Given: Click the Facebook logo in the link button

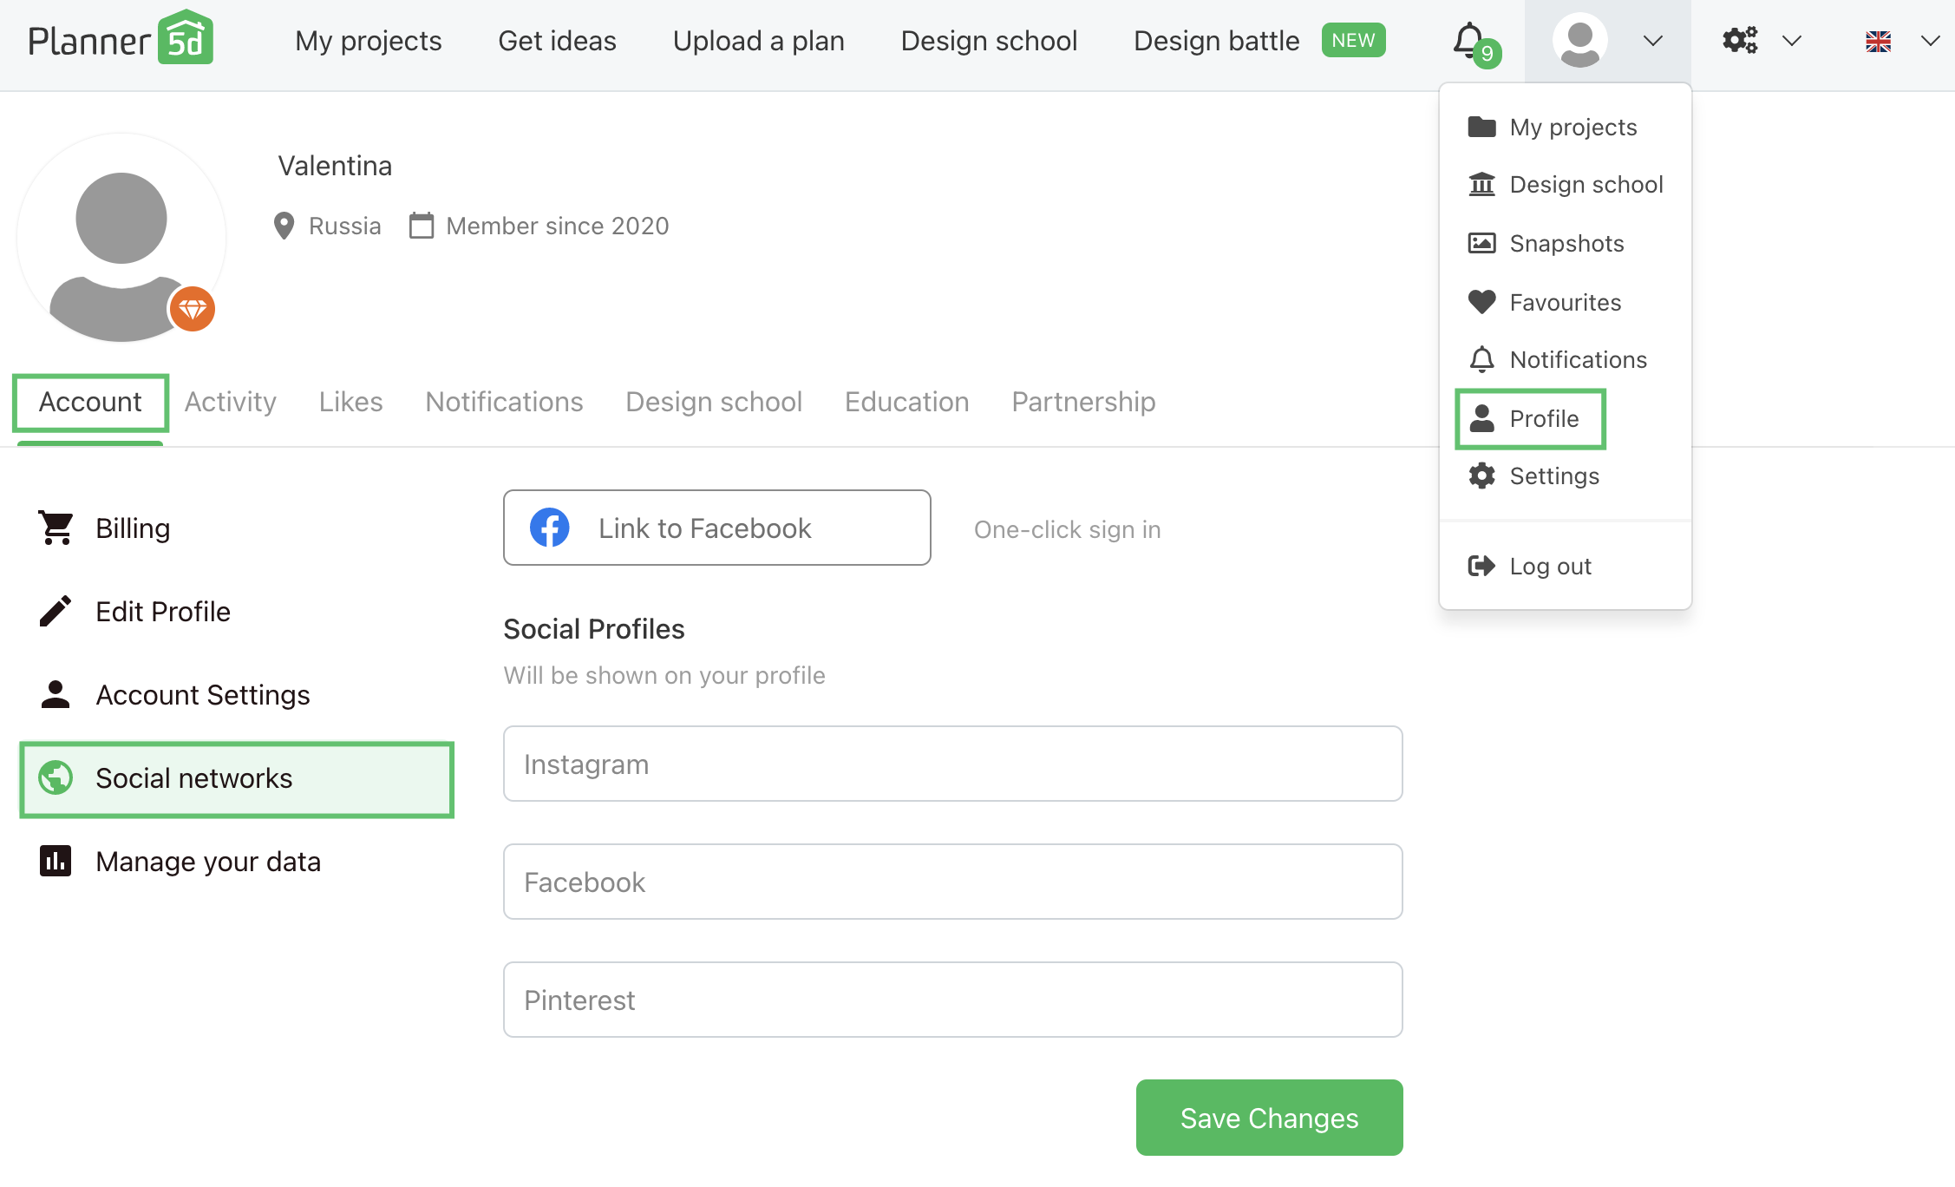Looking at the screenshot, I should (550, 528).
